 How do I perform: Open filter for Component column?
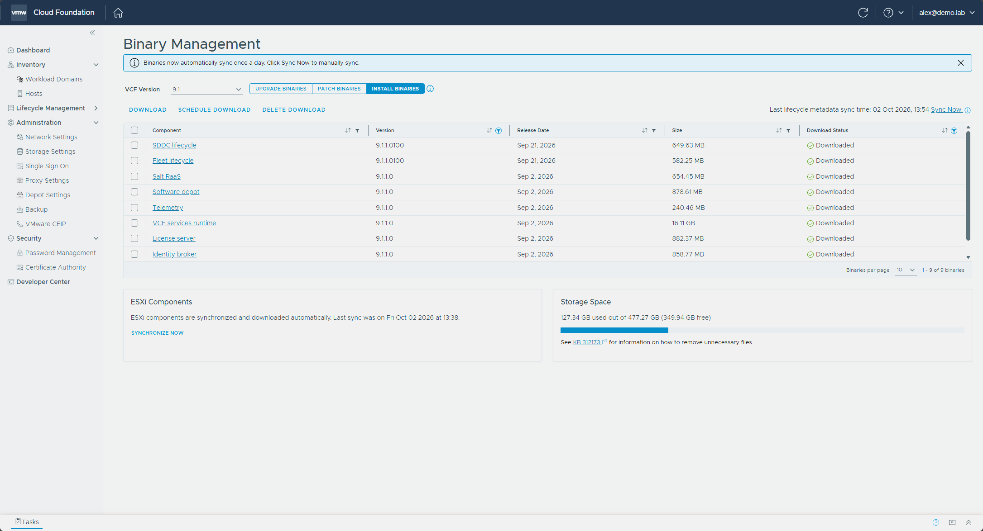[357, 131]
